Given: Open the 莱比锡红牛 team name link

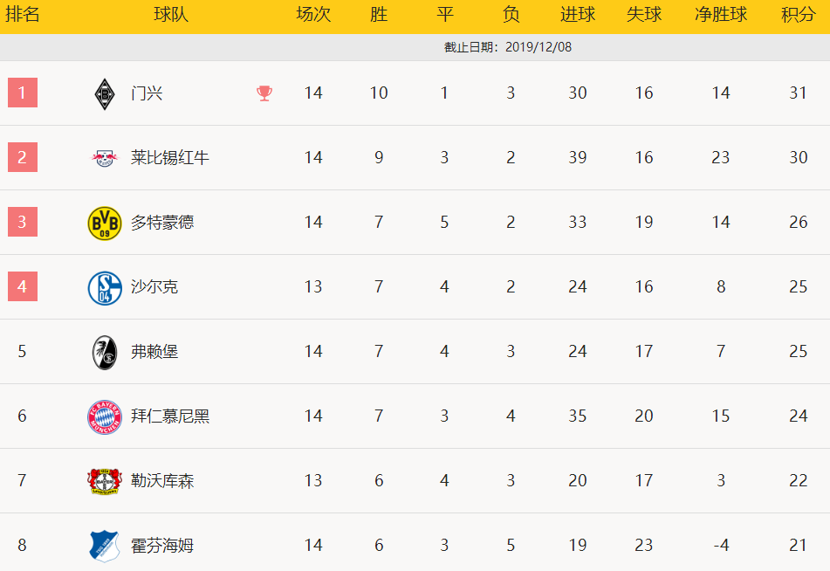Looking at the screenshot, I should tap(170, 157).
